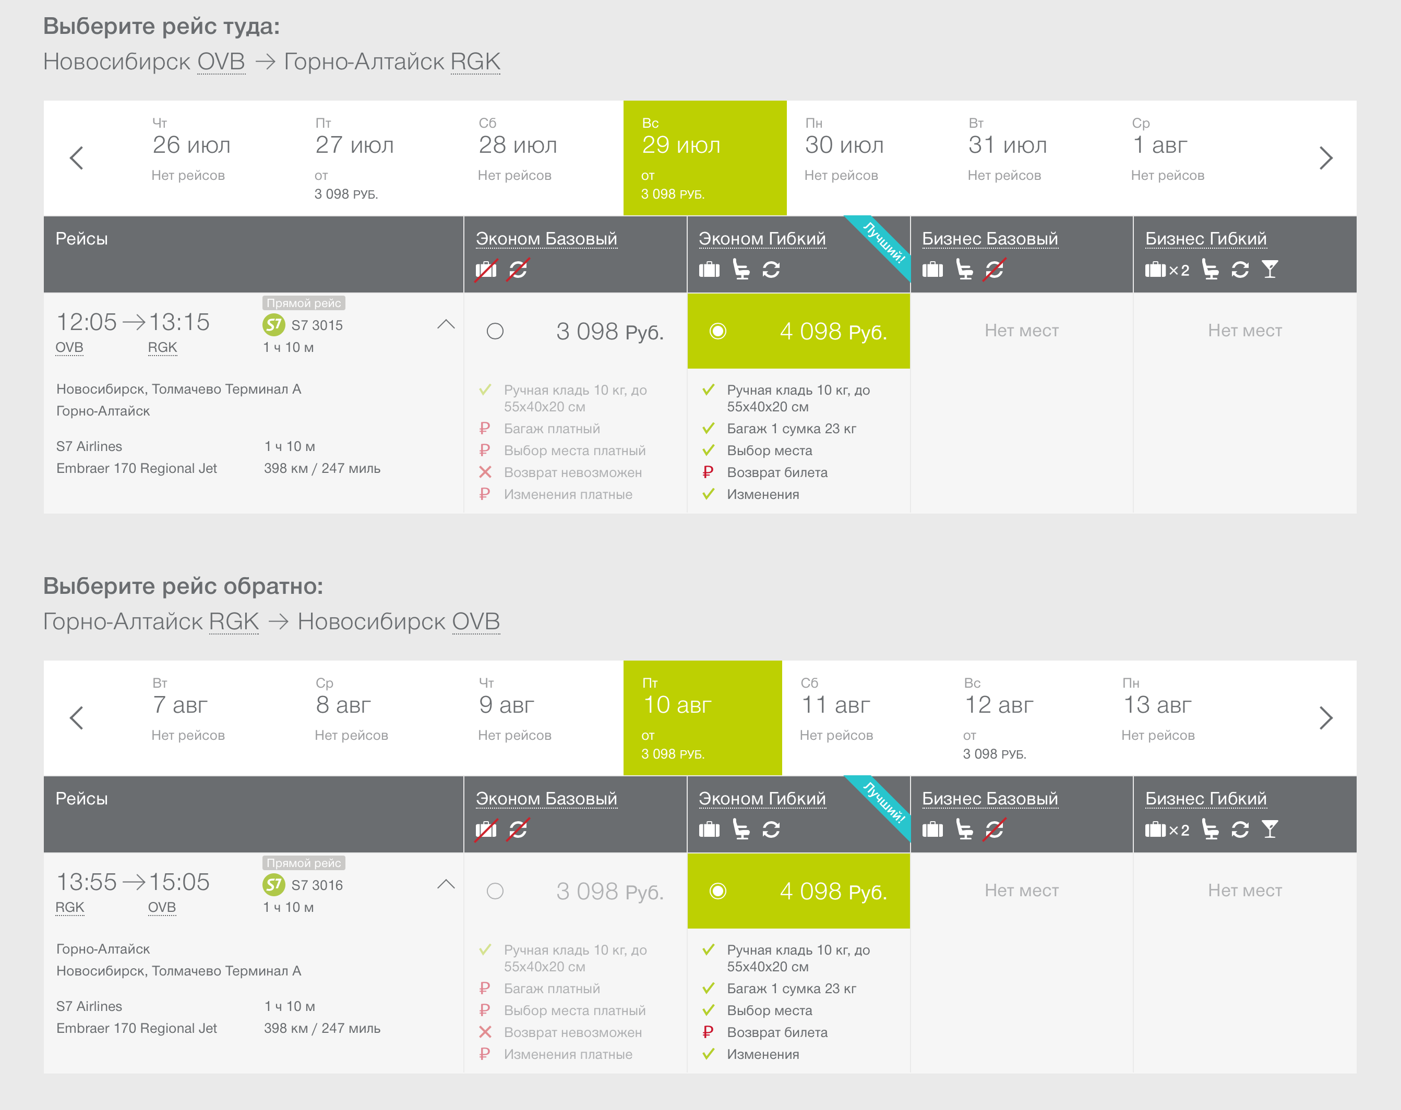1401x1110 pixels.
Task: Collapse details of flight S7 3016
Action: pyautogui.click(x=446, y=884)
